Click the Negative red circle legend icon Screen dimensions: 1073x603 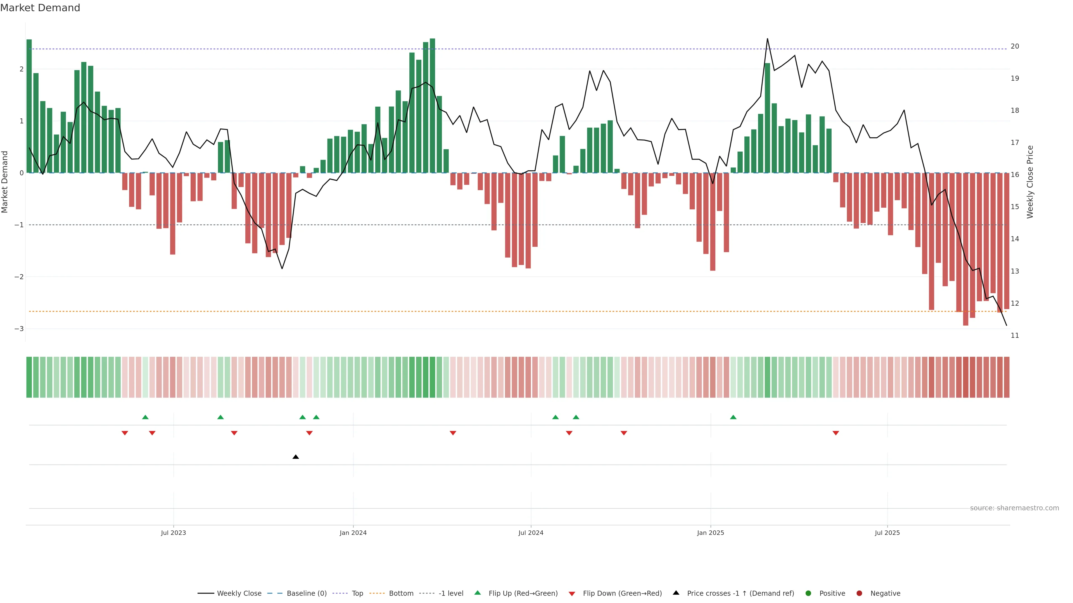(859, 594)
